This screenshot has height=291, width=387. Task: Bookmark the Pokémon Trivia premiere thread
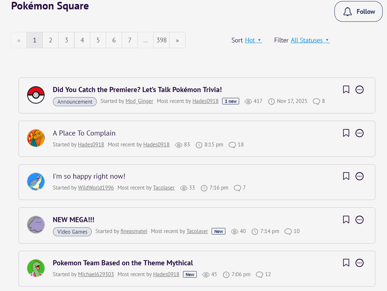[x=346, y=90]
